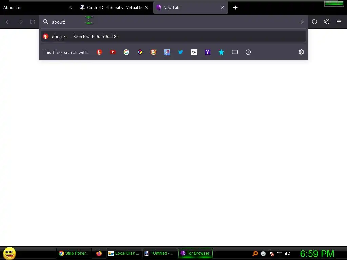
Task: Search with the red DuckDuckGo engine icon
Action: [x=99, y=52]
